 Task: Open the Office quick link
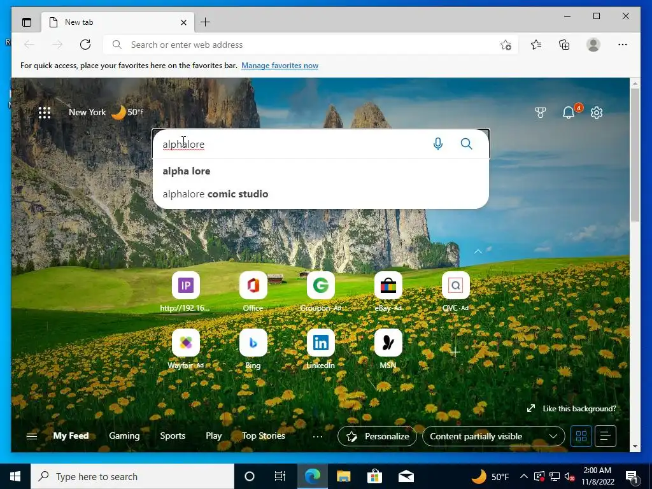pyautogui.click(x=253, y=292)
